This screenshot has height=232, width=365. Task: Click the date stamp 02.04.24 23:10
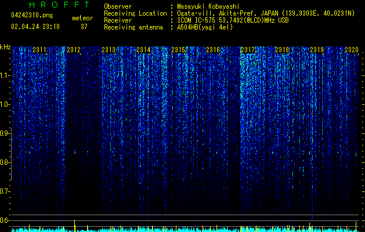click(x=35, y=27)
